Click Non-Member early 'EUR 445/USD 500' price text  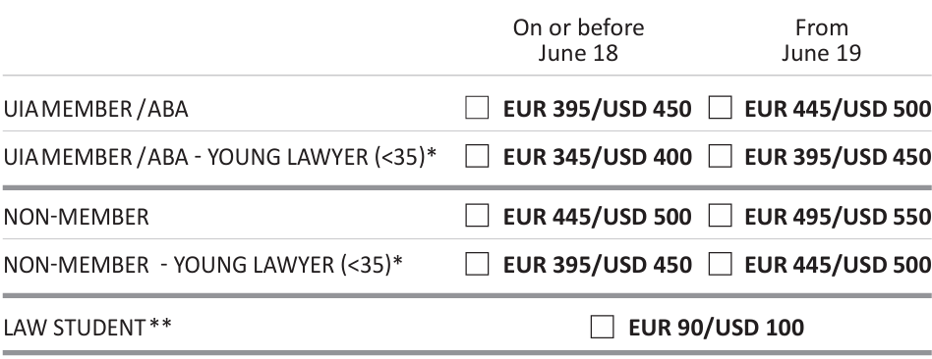tap(598, 217)
